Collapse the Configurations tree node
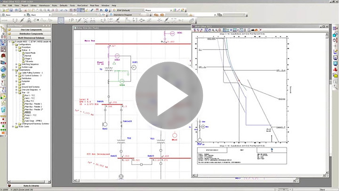Viewport: 339px width, 191px height. (x=13, y=44)
